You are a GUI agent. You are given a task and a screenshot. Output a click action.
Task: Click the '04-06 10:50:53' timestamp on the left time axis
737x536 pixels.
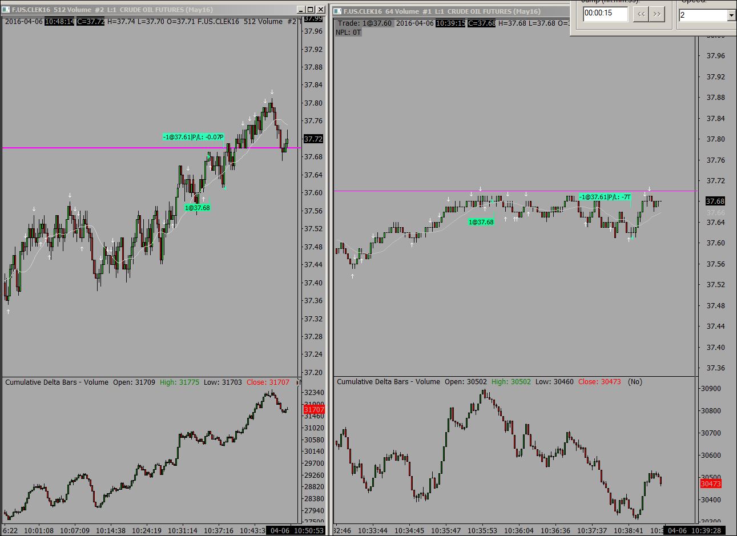(x=297, y=531)
